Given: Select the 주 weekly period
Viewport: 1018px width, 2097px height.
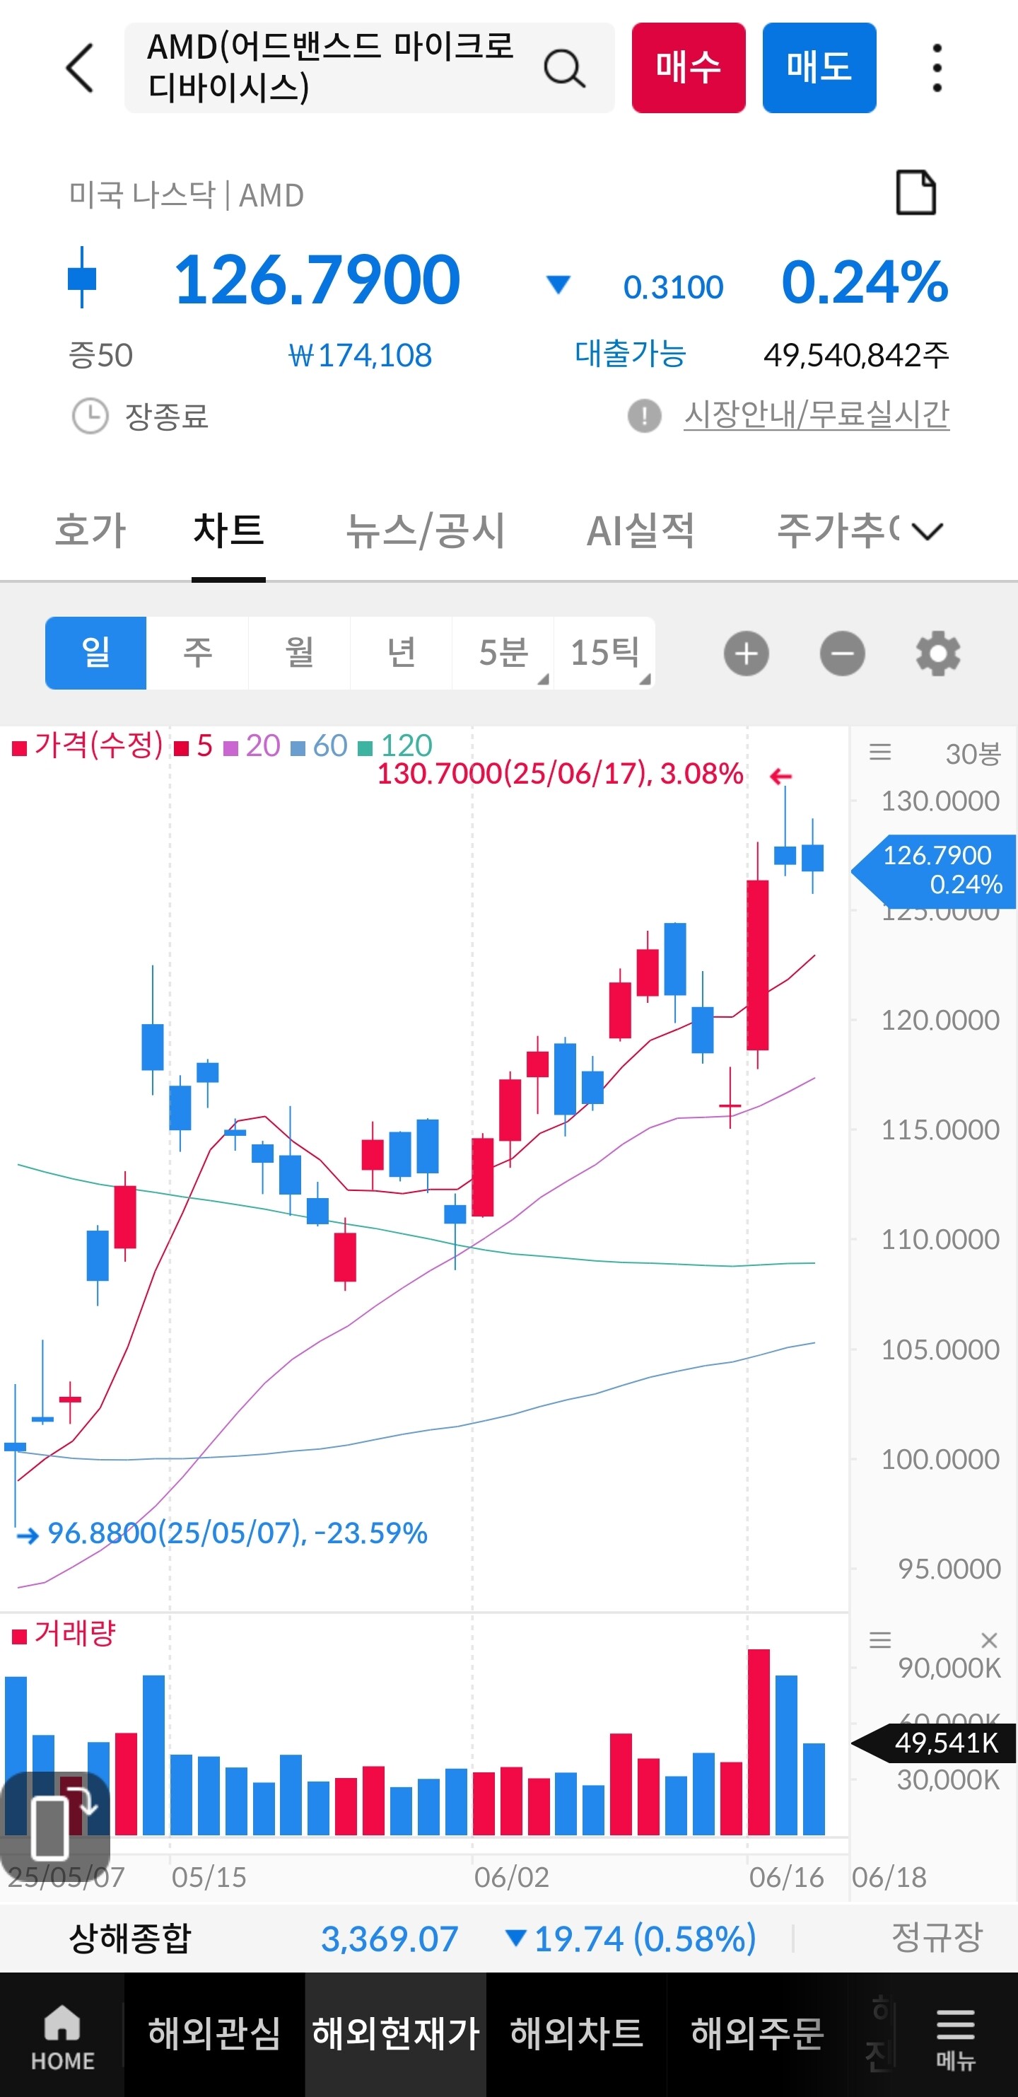Looking at the screenshot, I should coord(198,653).
